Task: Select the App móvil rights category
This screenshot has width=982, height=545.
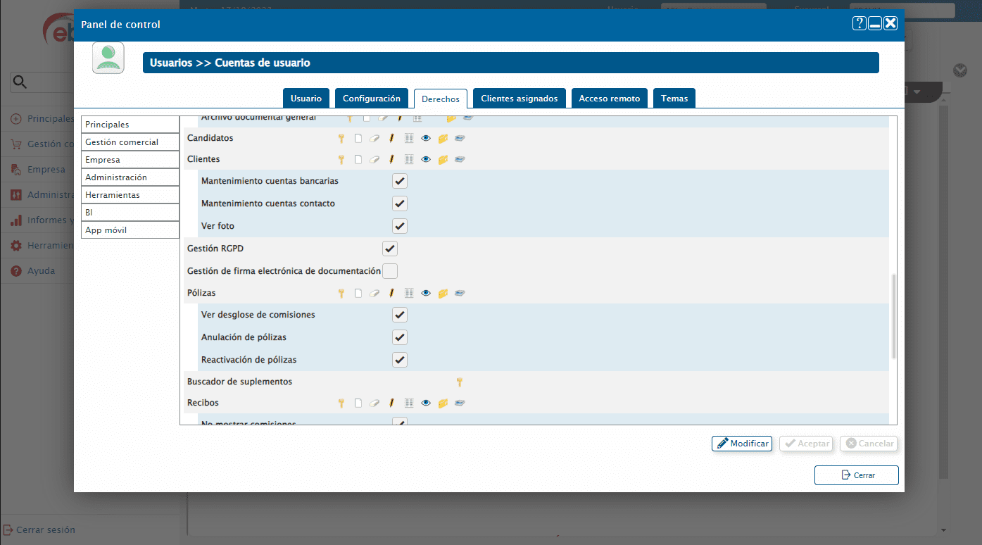Action: pyautogui.click(x=130, y=230)
